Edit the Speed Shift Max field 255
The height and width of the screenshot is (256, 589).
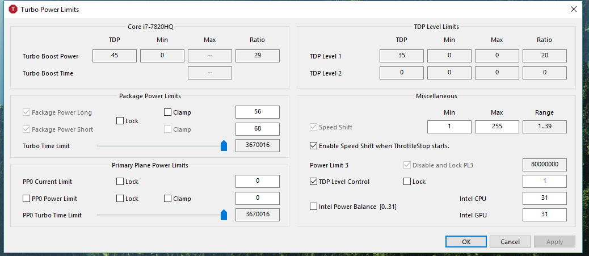497,127
